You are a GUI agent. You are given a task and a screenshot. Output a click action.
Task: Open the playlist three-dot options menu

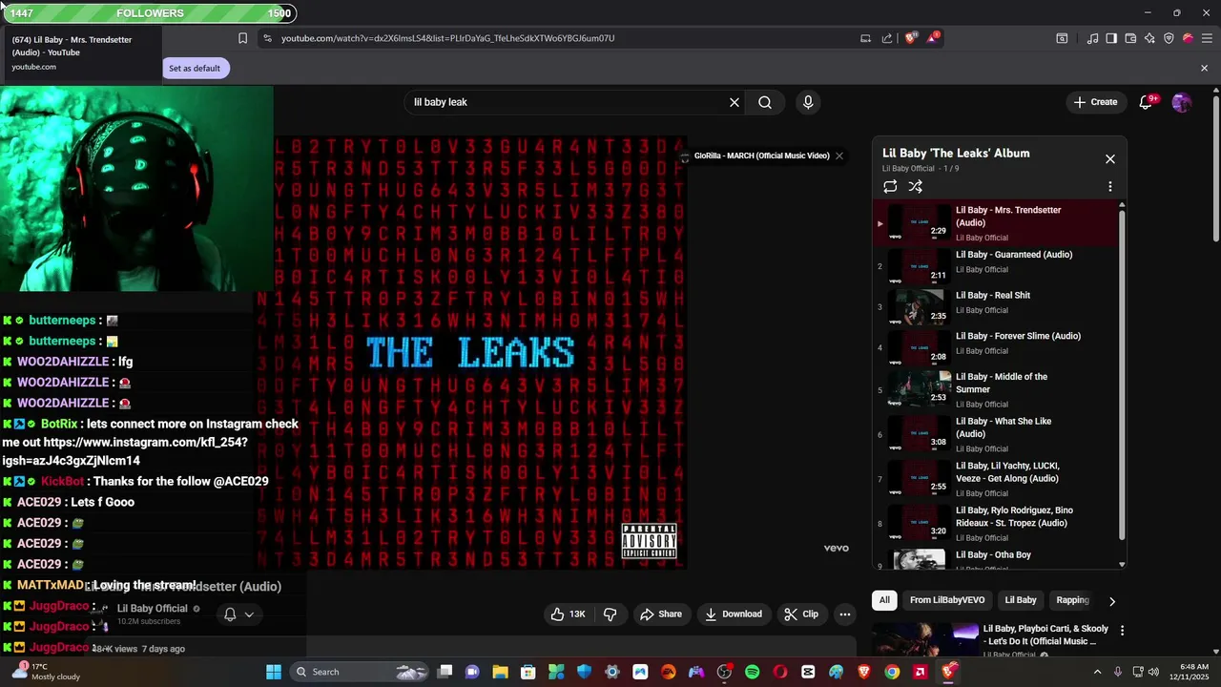1109,187
